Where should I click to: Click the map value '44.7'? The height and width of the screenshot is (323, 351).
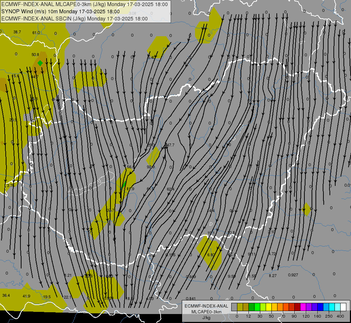35,77
